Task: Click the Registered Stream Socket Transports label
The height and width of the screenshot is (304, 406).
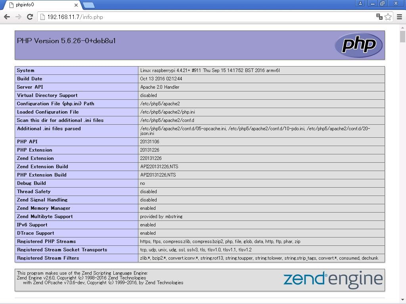Action: (x=62, y=250)
